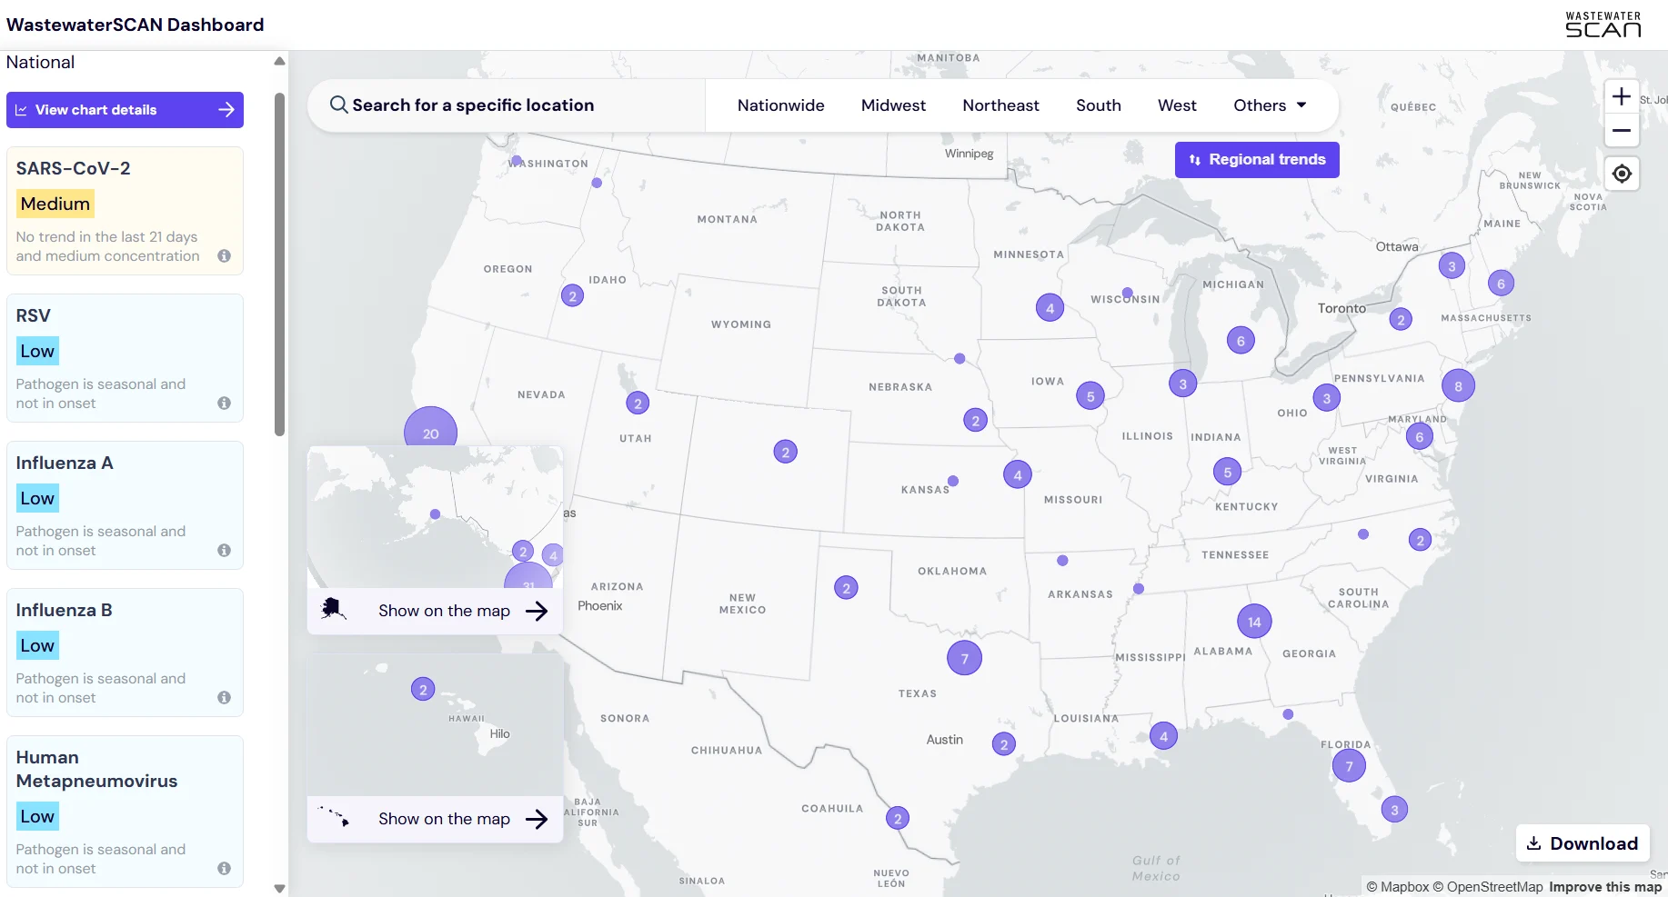Show Hawaii on the map
Screen dimensions: 1668x897
pyautogui.click(x=435, y=819)
